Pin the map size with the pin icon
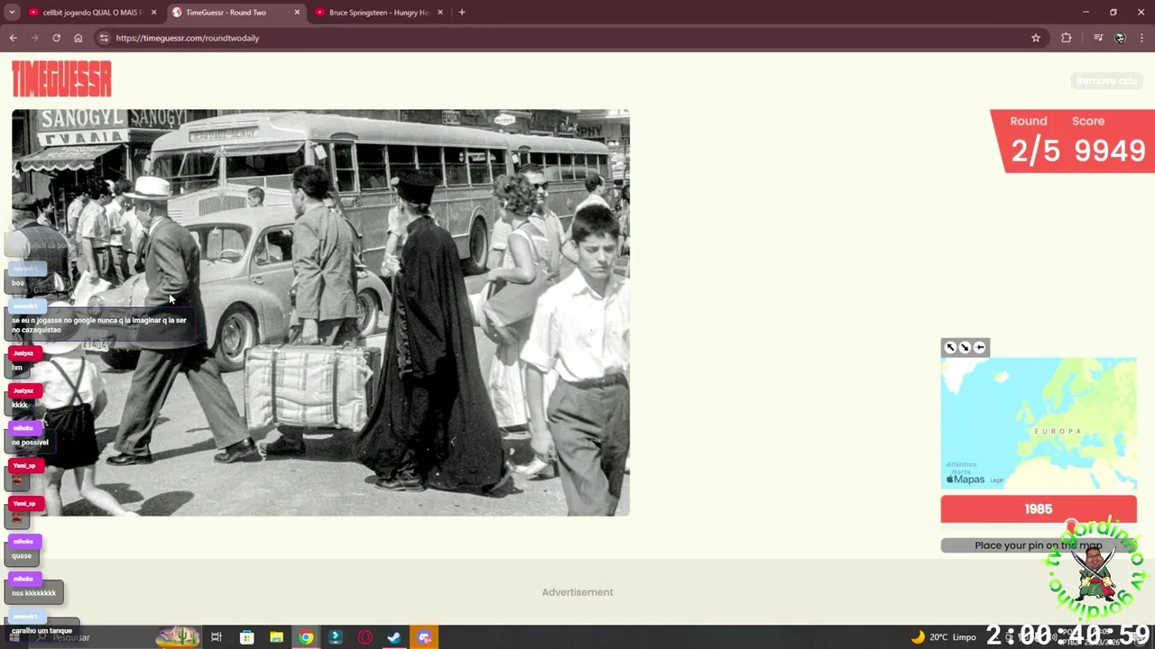 click(979, 347)
